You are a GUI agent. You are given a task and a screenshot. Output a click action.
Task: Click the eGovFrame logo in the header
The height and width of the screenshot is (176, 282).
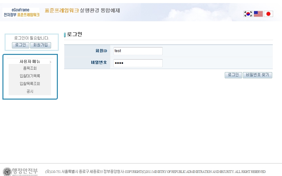(21, 12)
